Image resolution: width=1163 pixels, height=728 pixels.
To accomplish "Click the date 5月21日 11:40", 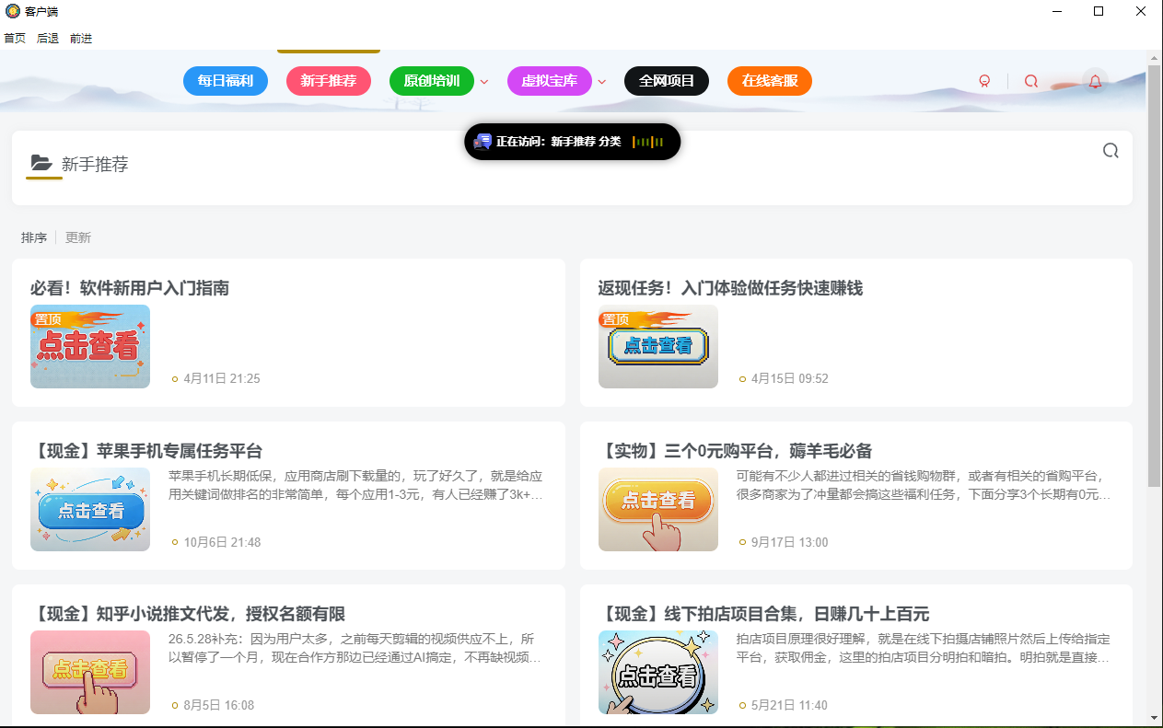I will tap(789, 705).
